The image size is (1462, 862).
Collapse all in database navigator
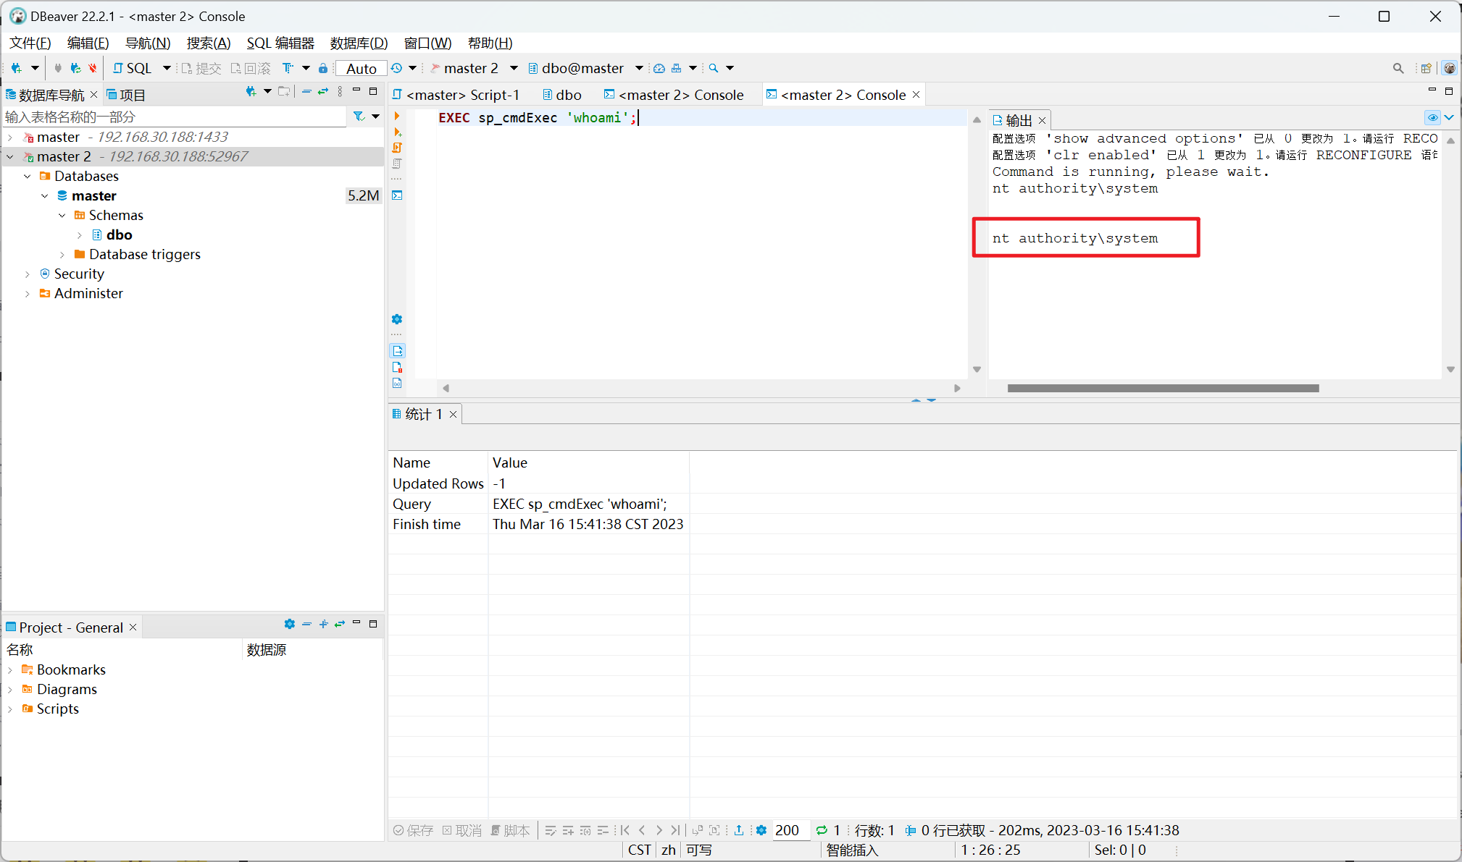click(306, 91)
